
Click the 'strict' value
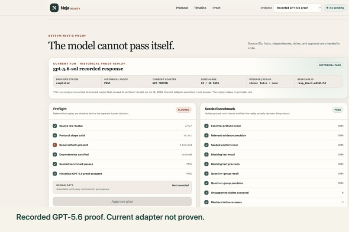187,135
